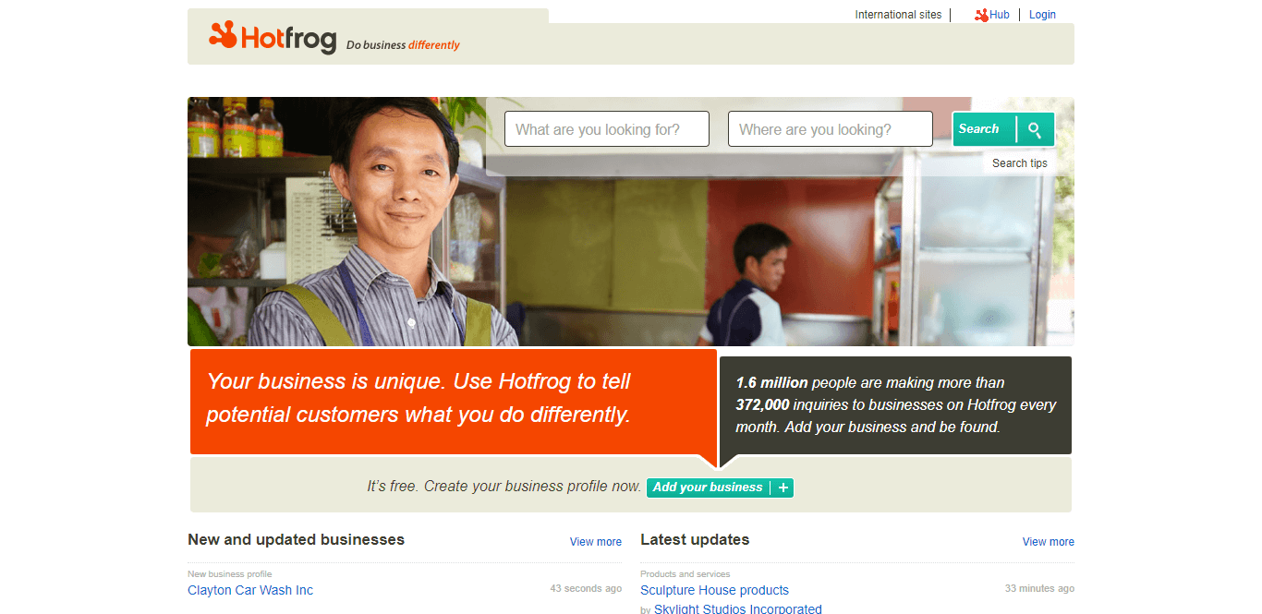This screenshot has height=614, width=1262.
Task: Open Sculpture House products link
Action: [x=714, y=590]
